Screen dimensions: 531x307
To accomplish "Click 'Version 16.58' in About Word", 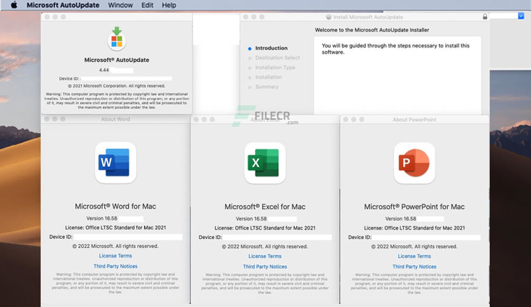I will click(x=102, y=218).
